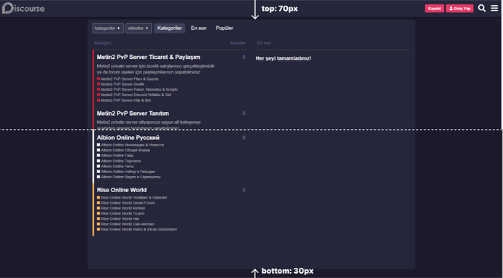Open Albion Online Русский category
This screenshot has height=278, width=503.
click(128, 138)
